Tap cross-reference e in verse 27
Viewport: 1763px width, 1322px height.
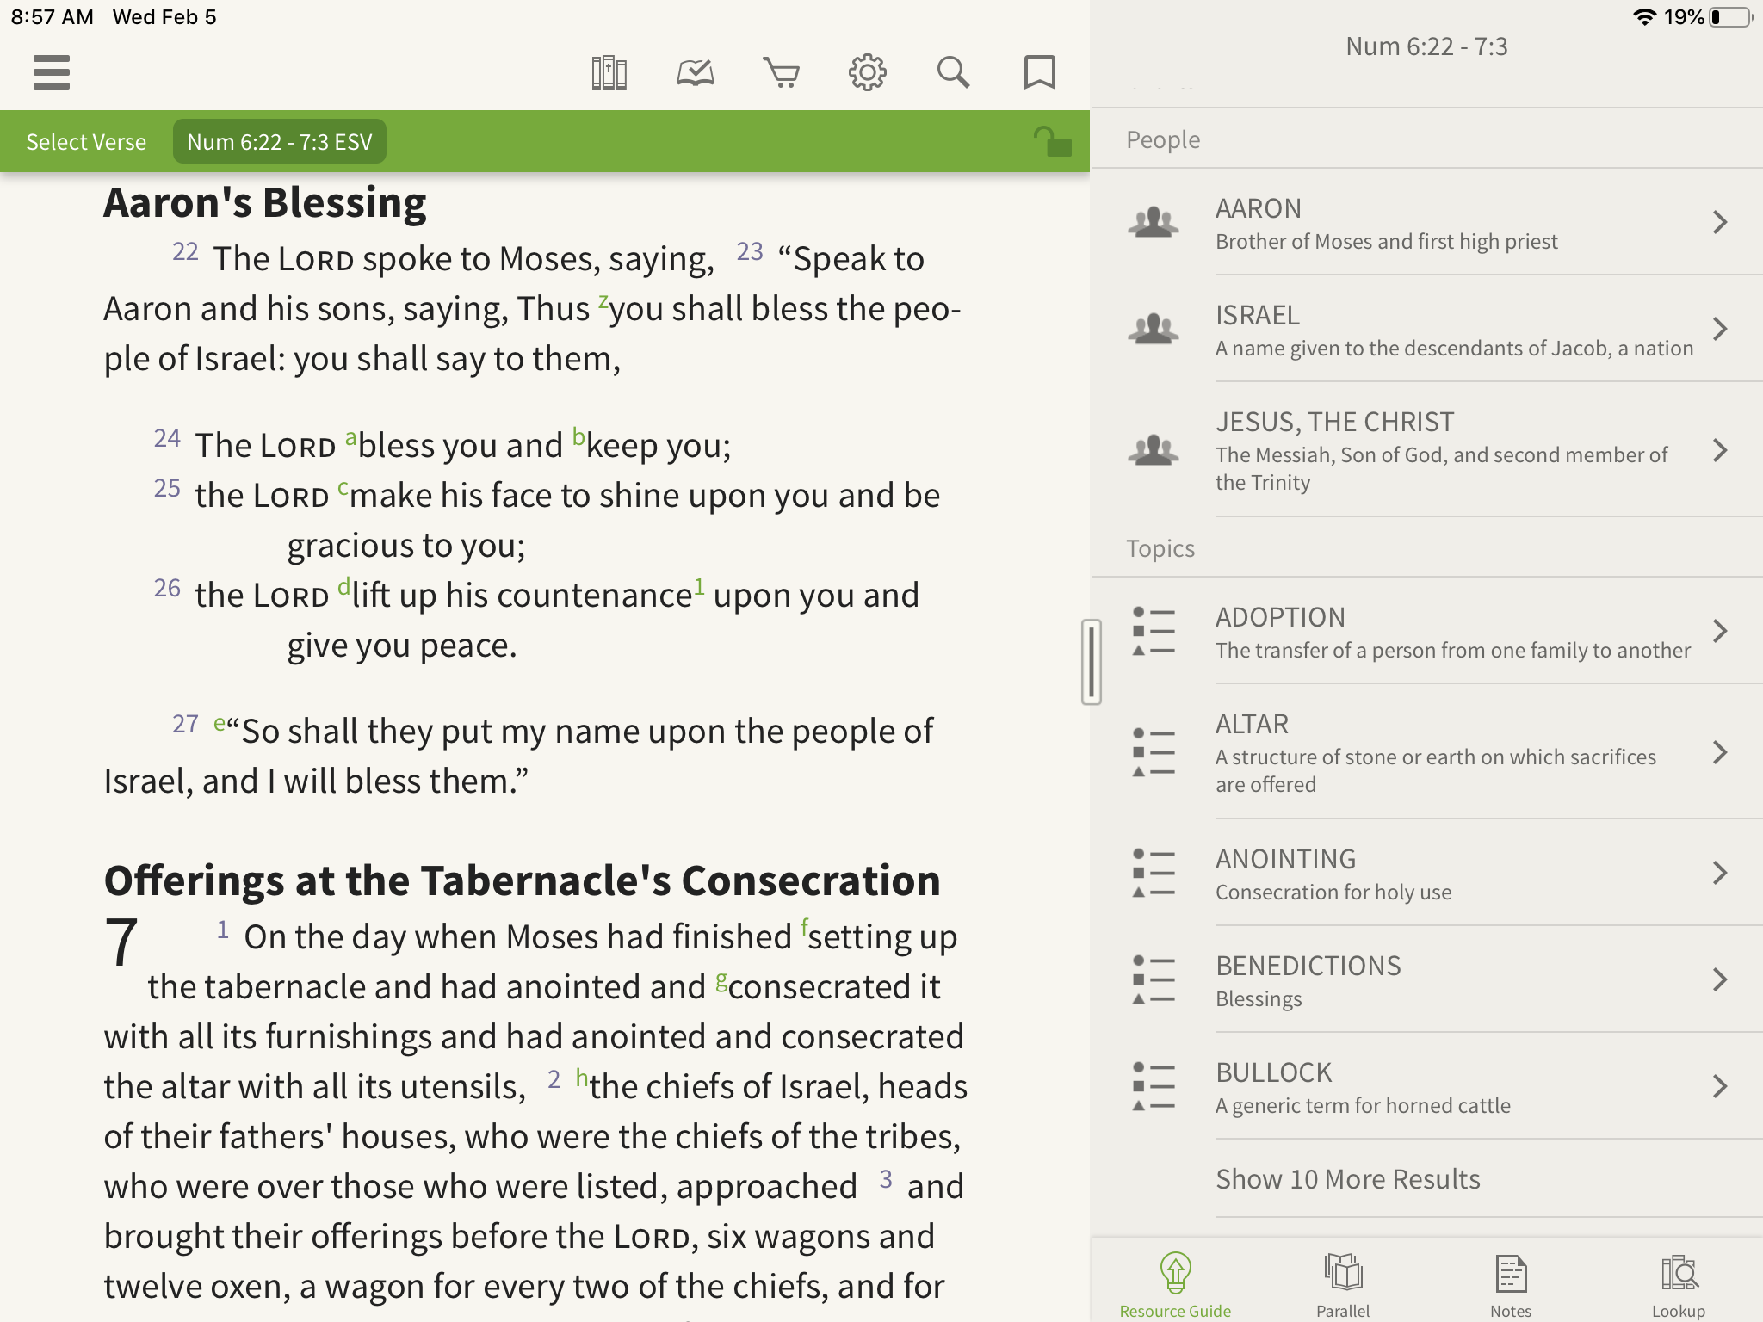click(220, 723)
